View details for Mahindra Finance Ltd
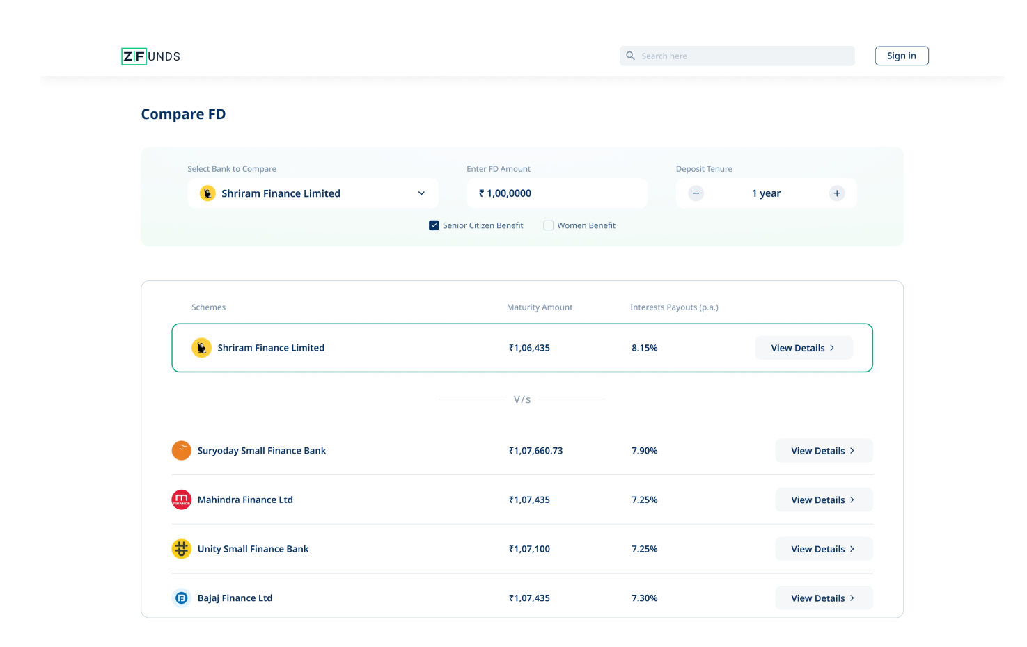1027x647 pixels. [824, 500]
